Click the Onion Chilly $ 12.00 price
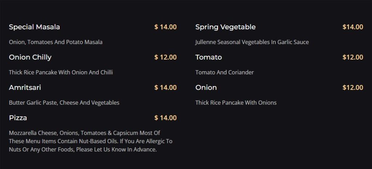The image size is (372, 169). 165,57
